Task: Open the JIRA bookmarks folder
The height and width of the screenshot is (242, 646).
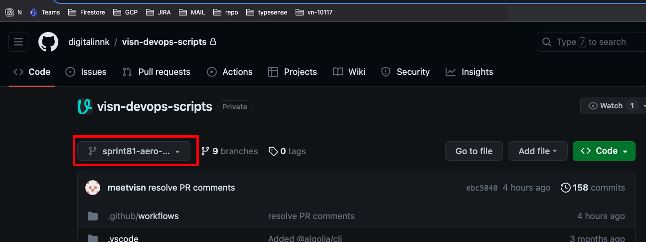Action: [158, 12]
